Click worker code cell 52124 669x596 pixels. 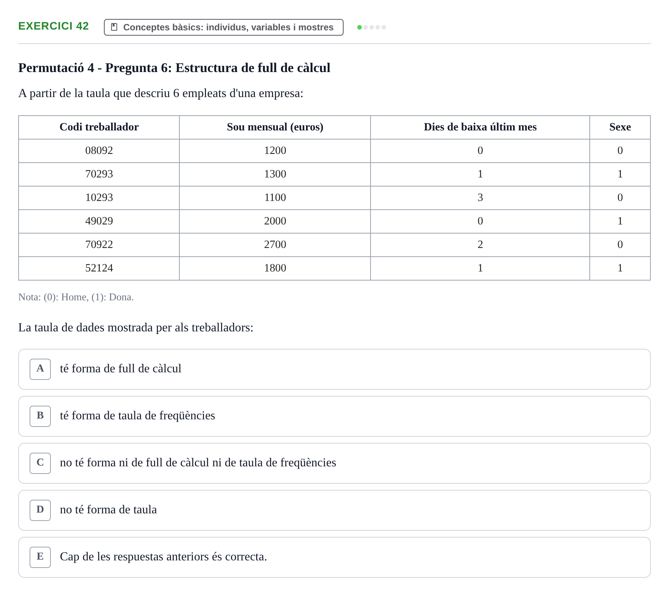(x=99, y=268)
